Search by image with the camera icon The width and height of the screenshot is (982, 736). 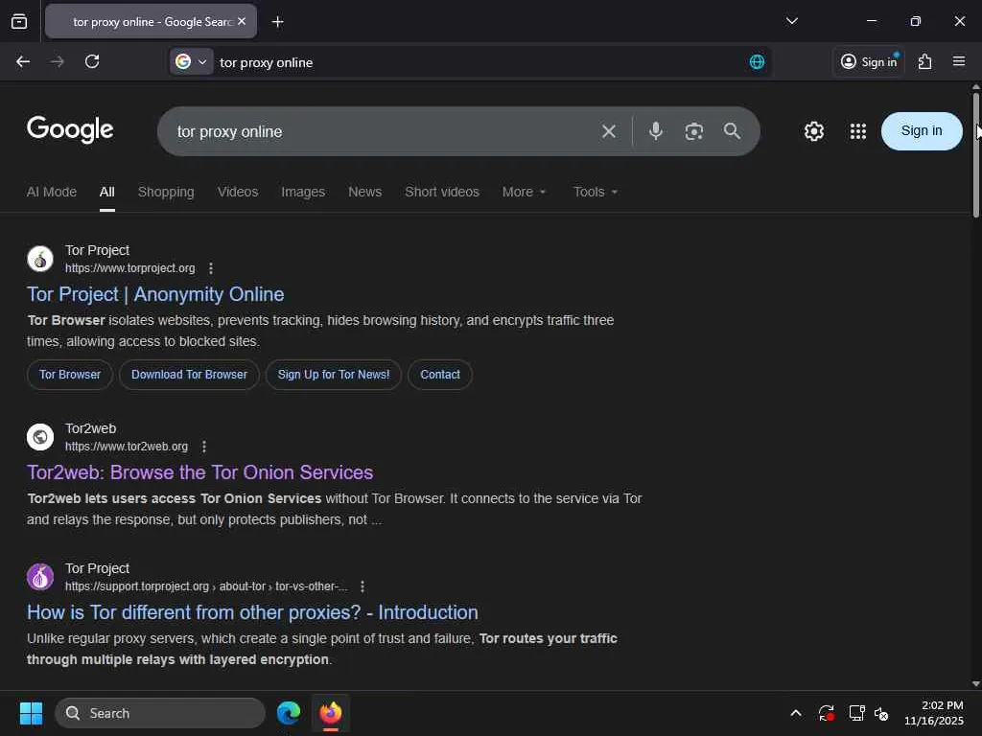pos(694,131)
